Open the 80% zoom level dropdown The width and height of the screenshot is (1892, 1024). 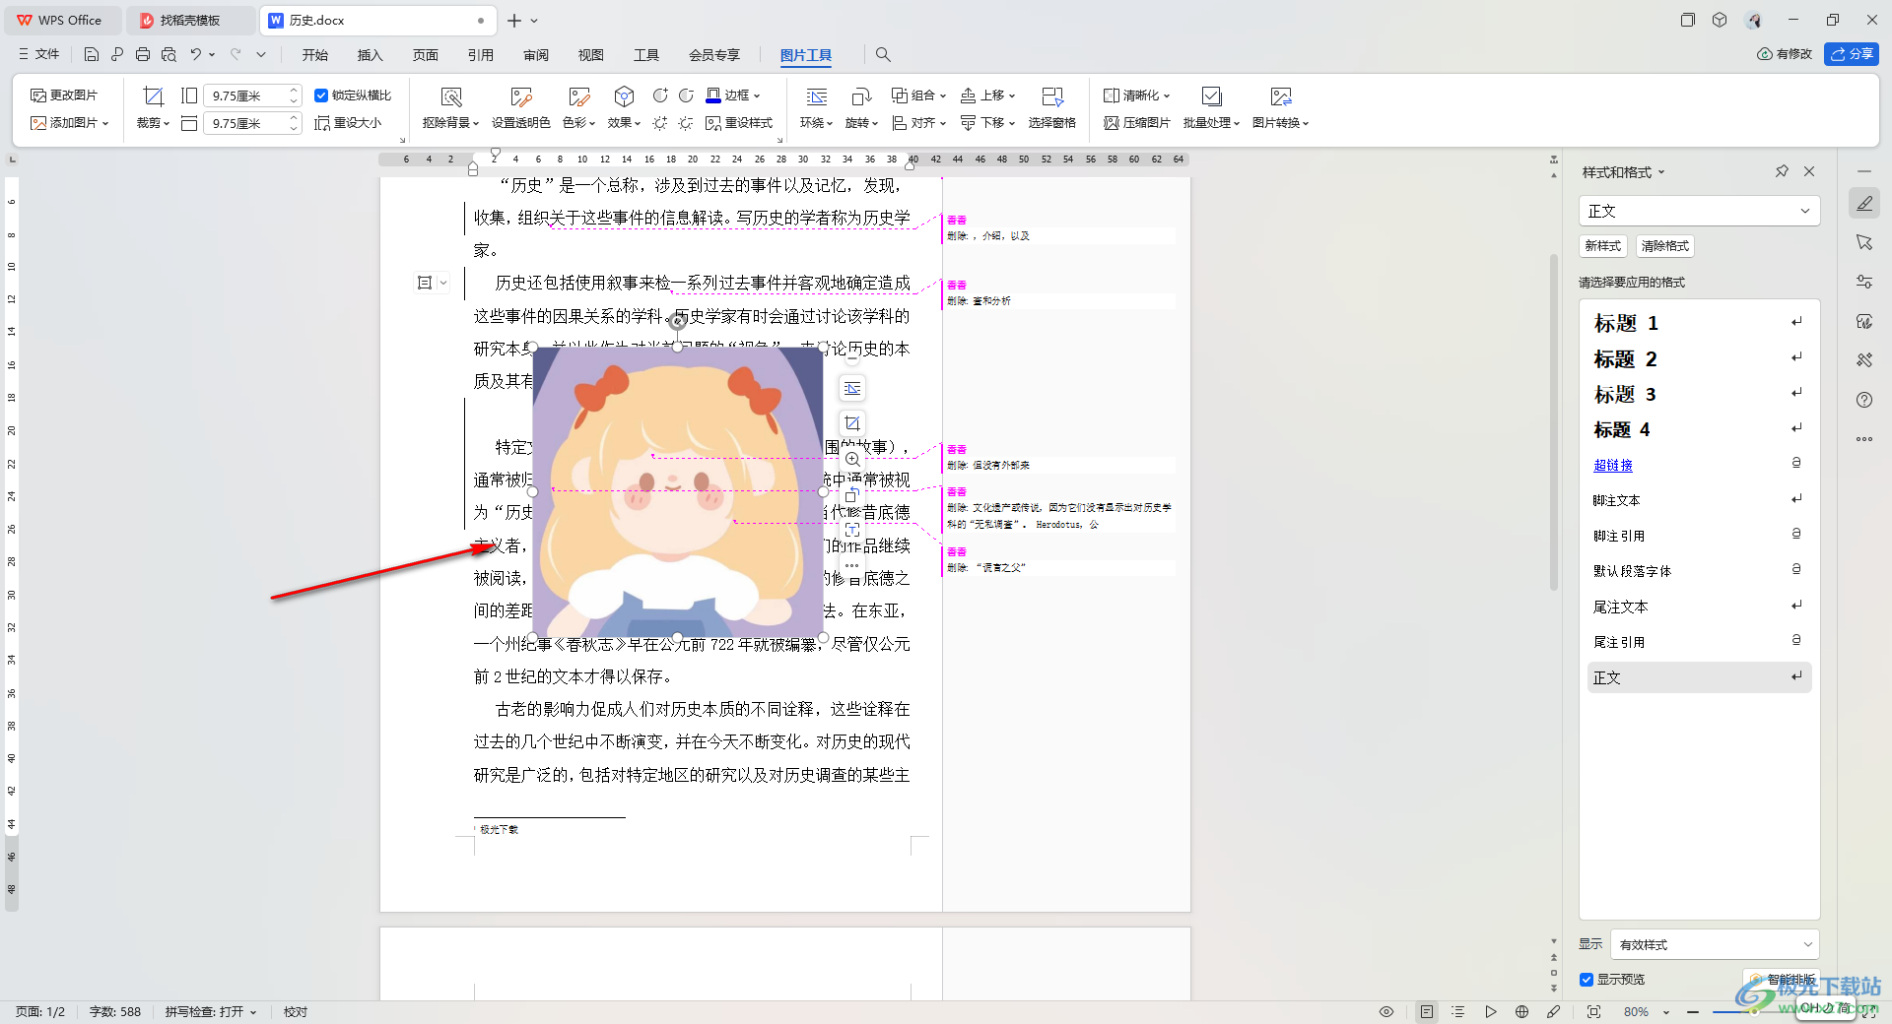(x=1647, y=1011)
